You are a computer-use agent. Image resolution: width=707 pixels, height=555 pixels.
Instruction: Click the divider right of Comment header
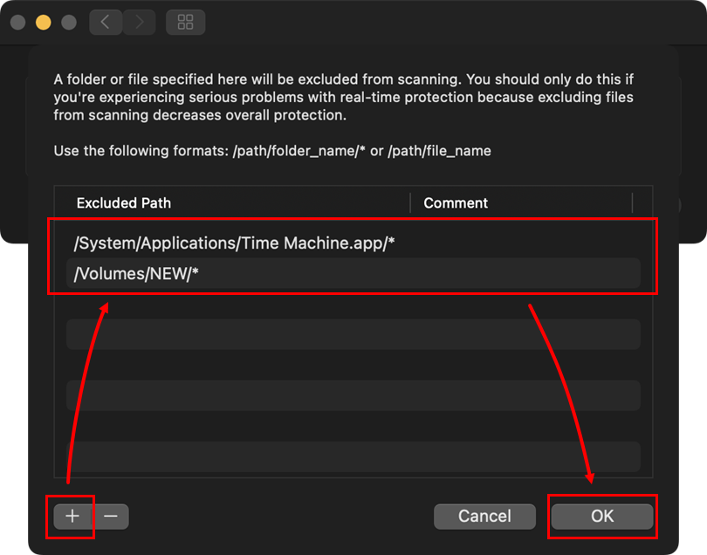click(632, 203)
